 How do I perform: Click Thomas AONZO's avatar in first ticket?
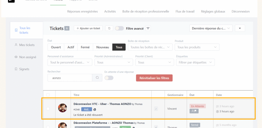pyautogui.click(x=62, y=108)
